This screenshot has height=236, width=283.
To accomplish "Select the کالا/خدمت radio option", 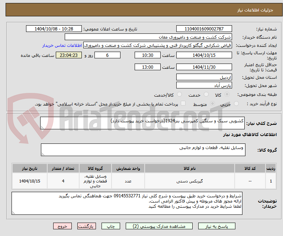I will coord(179,94).
